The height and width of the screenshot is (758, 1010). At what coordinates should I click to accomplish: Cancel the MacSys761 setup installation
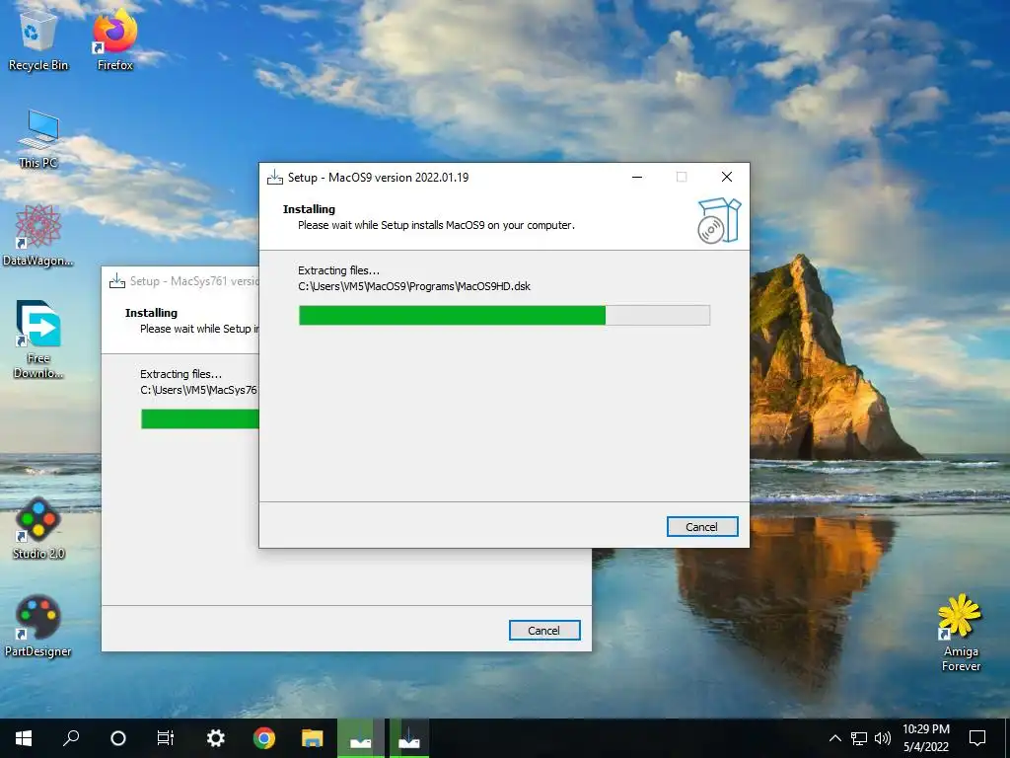pyautogui.click(x=544, y=631)
